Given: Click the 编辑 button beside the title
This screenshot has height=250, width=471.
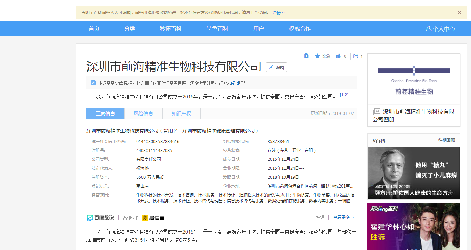Looking at the screenshot, I should pos(276,67).
